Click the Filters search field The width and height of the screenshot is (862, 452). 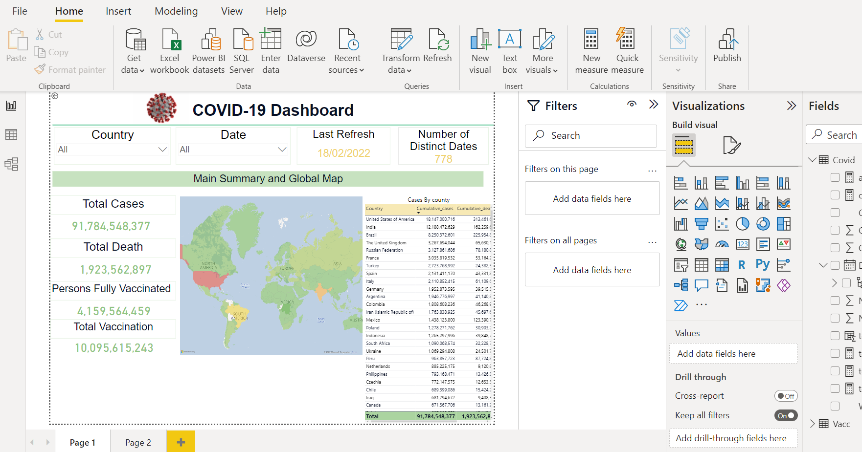click(590, 135)
